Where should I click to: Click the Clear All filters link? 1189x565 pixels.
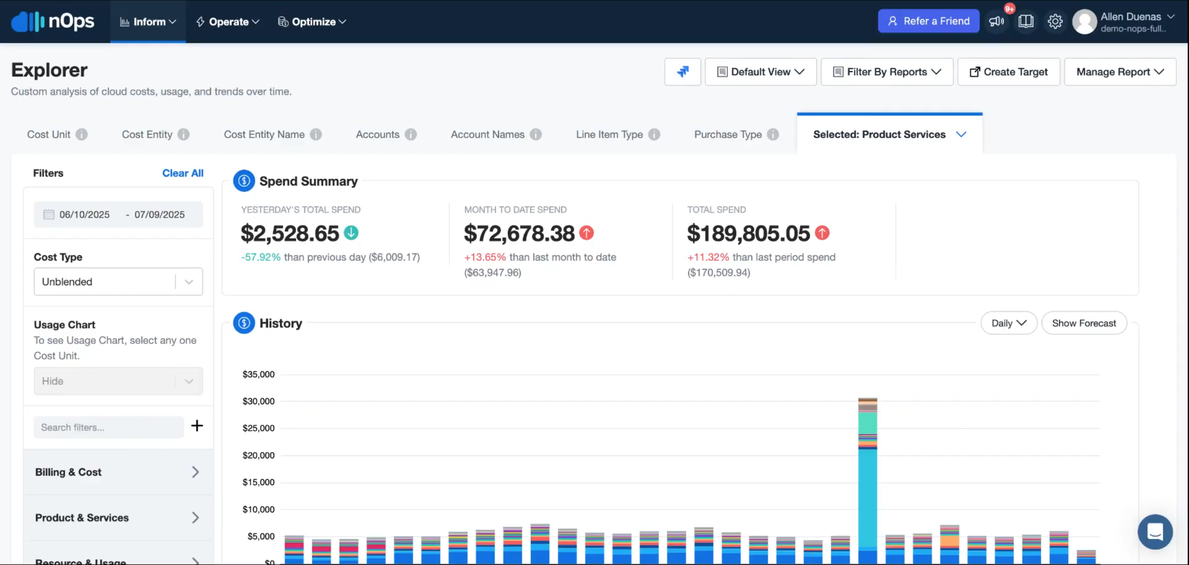point(182,173)
